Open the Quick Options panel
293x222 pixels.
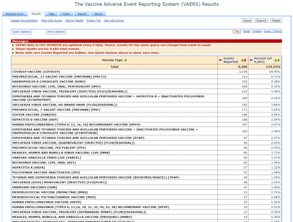[21, 32]
